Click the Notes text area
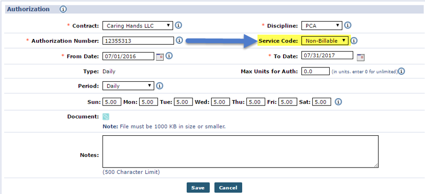The width and height of the screenshot is (425, 194). pos(241,152)
